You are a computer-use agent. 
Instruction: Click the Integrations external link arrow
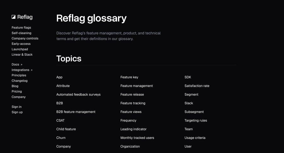click(x=32, y=70)
